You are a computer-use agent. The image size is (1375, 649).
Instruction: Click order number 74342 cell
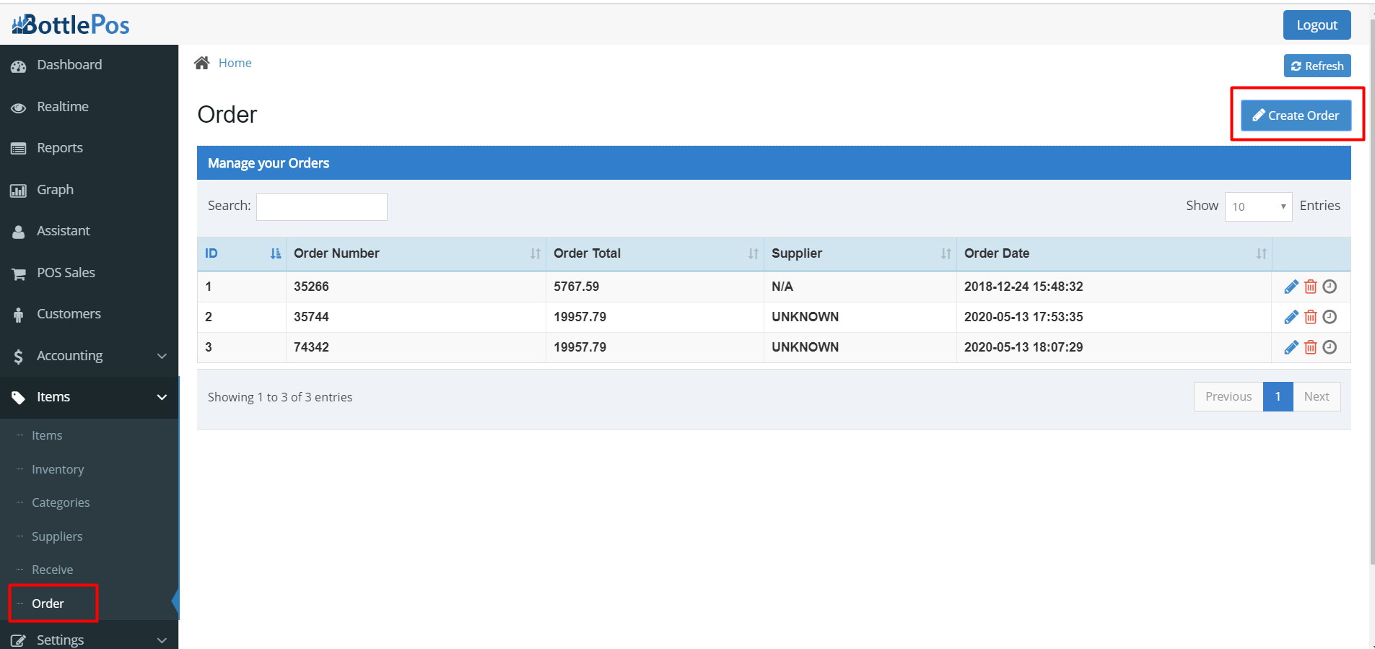coord(416,347)
